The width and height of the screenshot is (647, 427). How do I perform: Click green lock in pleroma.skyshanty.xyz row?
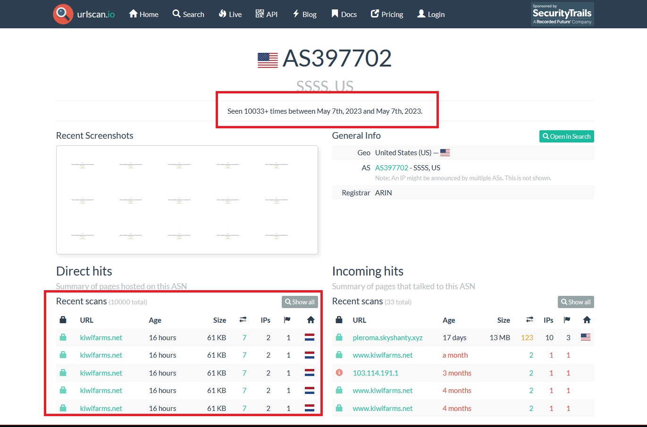click(339, 337)
